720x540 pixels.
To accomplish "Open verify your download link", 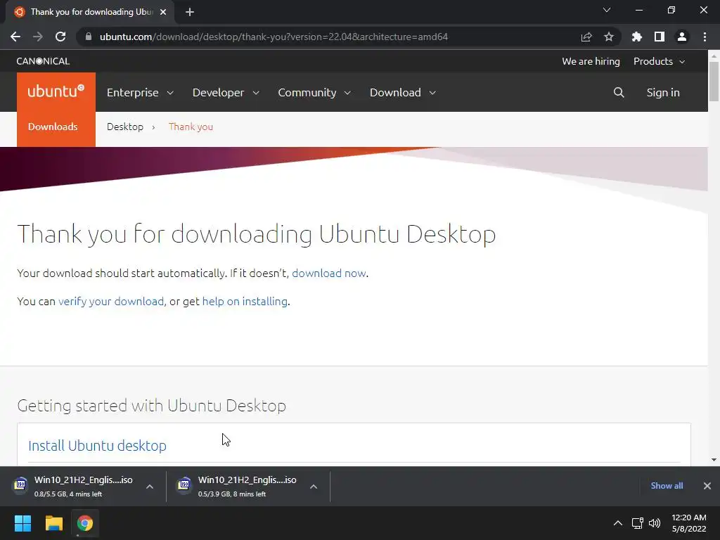I will coord(110,301).
